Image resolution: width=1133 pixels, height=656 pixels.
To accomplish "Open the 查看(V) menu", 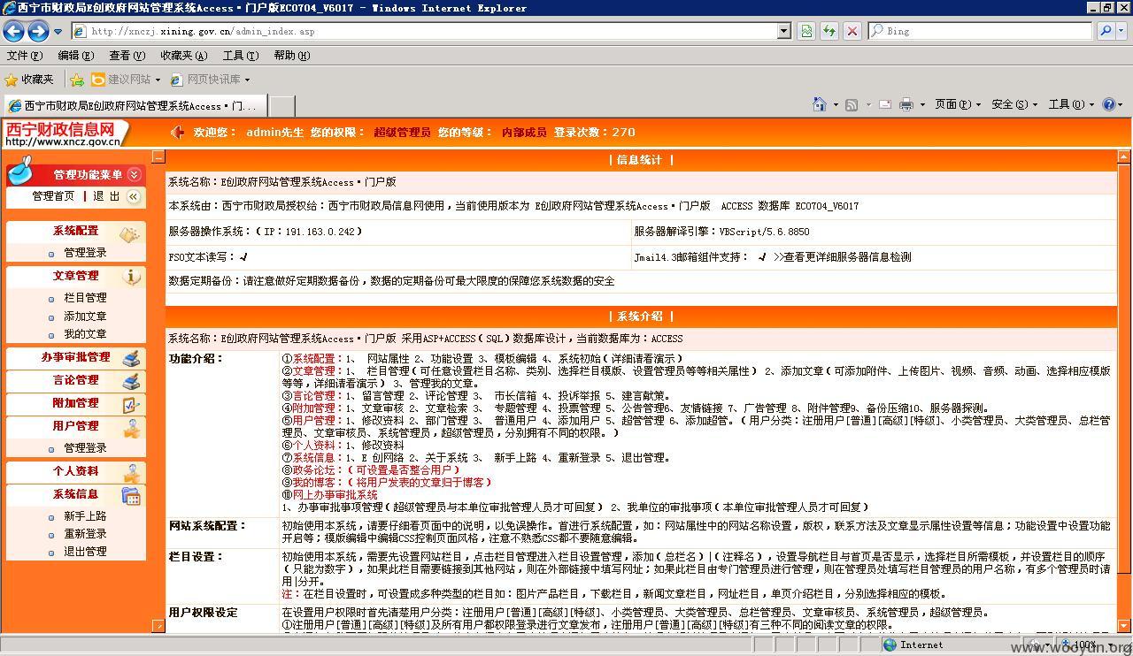I will (x=127, y=55).
